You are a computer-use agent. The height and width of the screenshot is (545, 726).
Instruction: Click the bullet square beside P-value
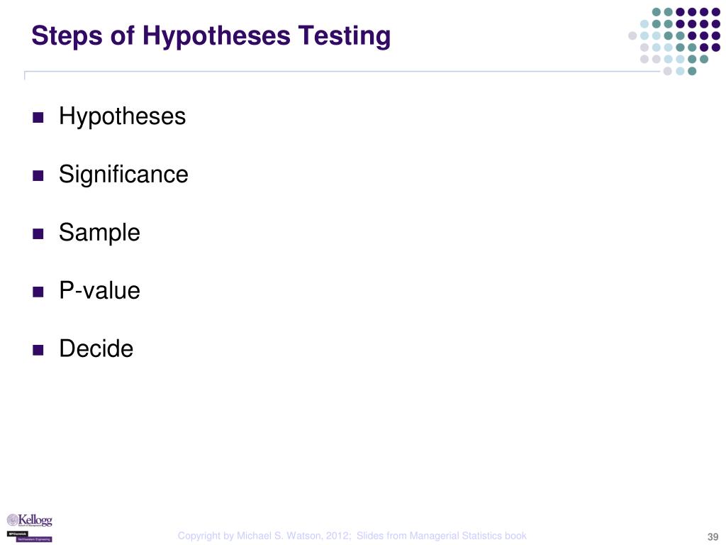click(x=38, y=292)
